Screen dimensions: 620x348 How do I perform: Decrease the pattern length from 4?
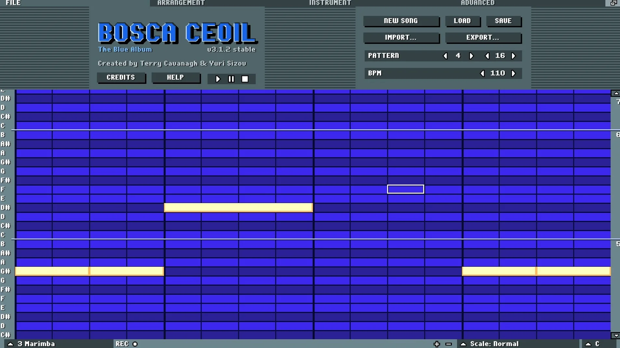pyautogui.click(x=445, y=56)
